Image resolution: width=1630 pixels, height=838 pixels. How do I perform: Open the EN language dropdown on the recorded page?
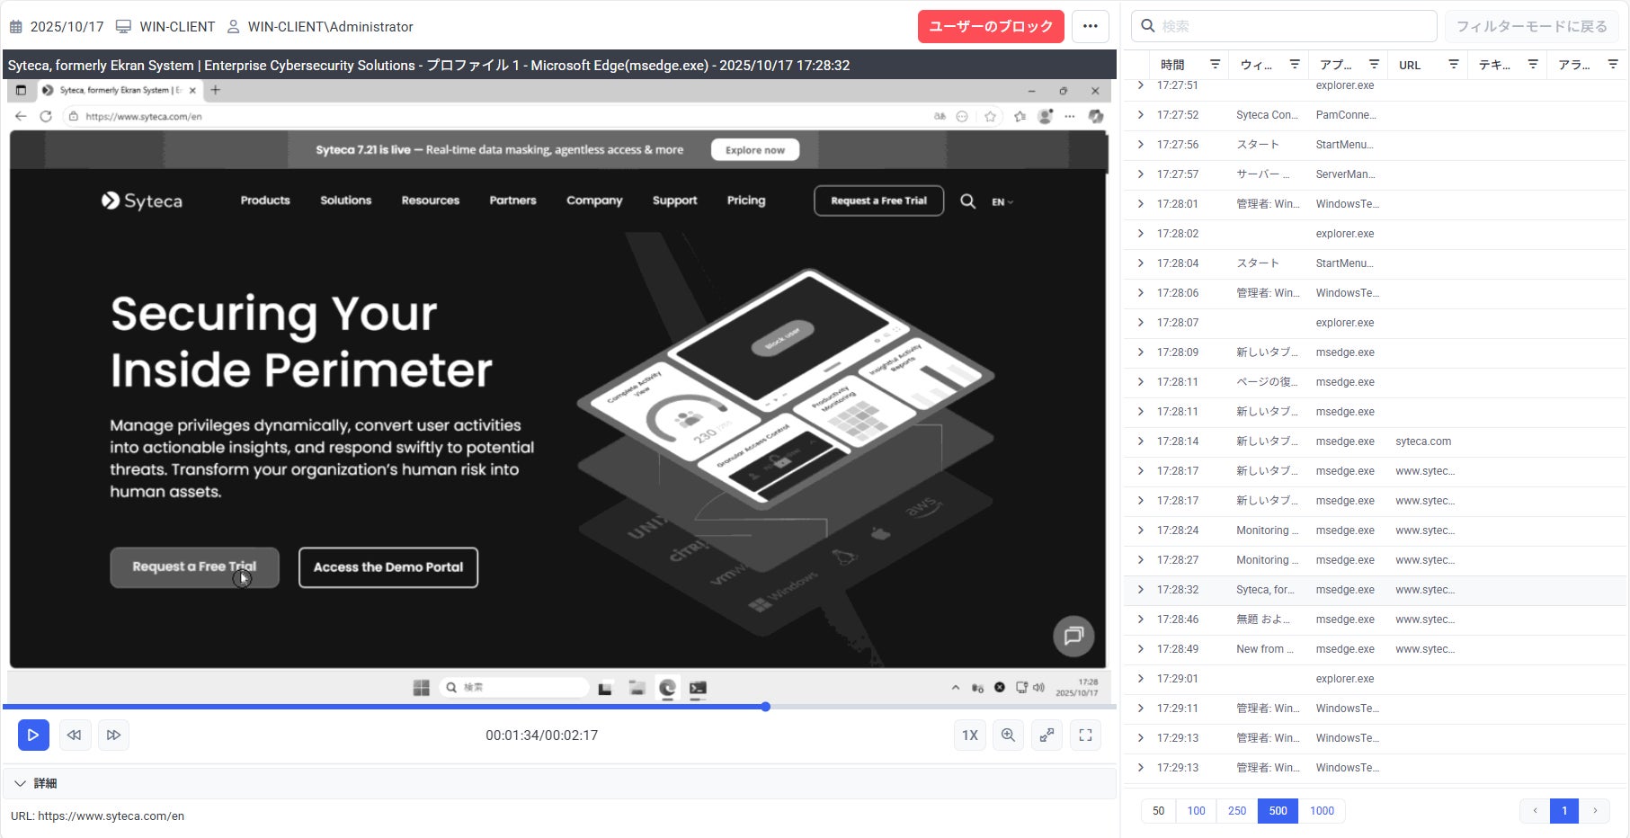1002,202
